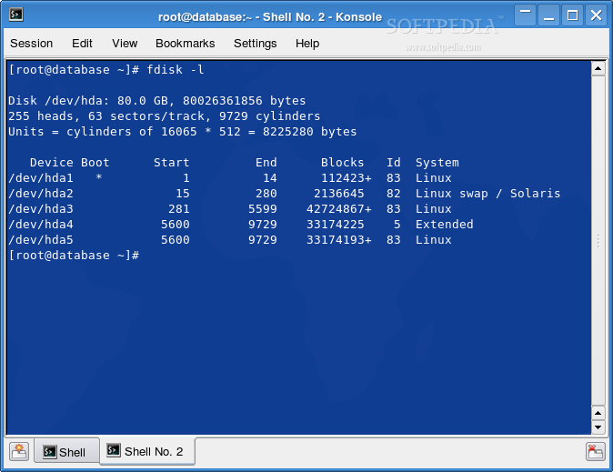This screenshot has width=613, height=472.
Task: Switch to the Shell tab
Action: tap(65, 452)
